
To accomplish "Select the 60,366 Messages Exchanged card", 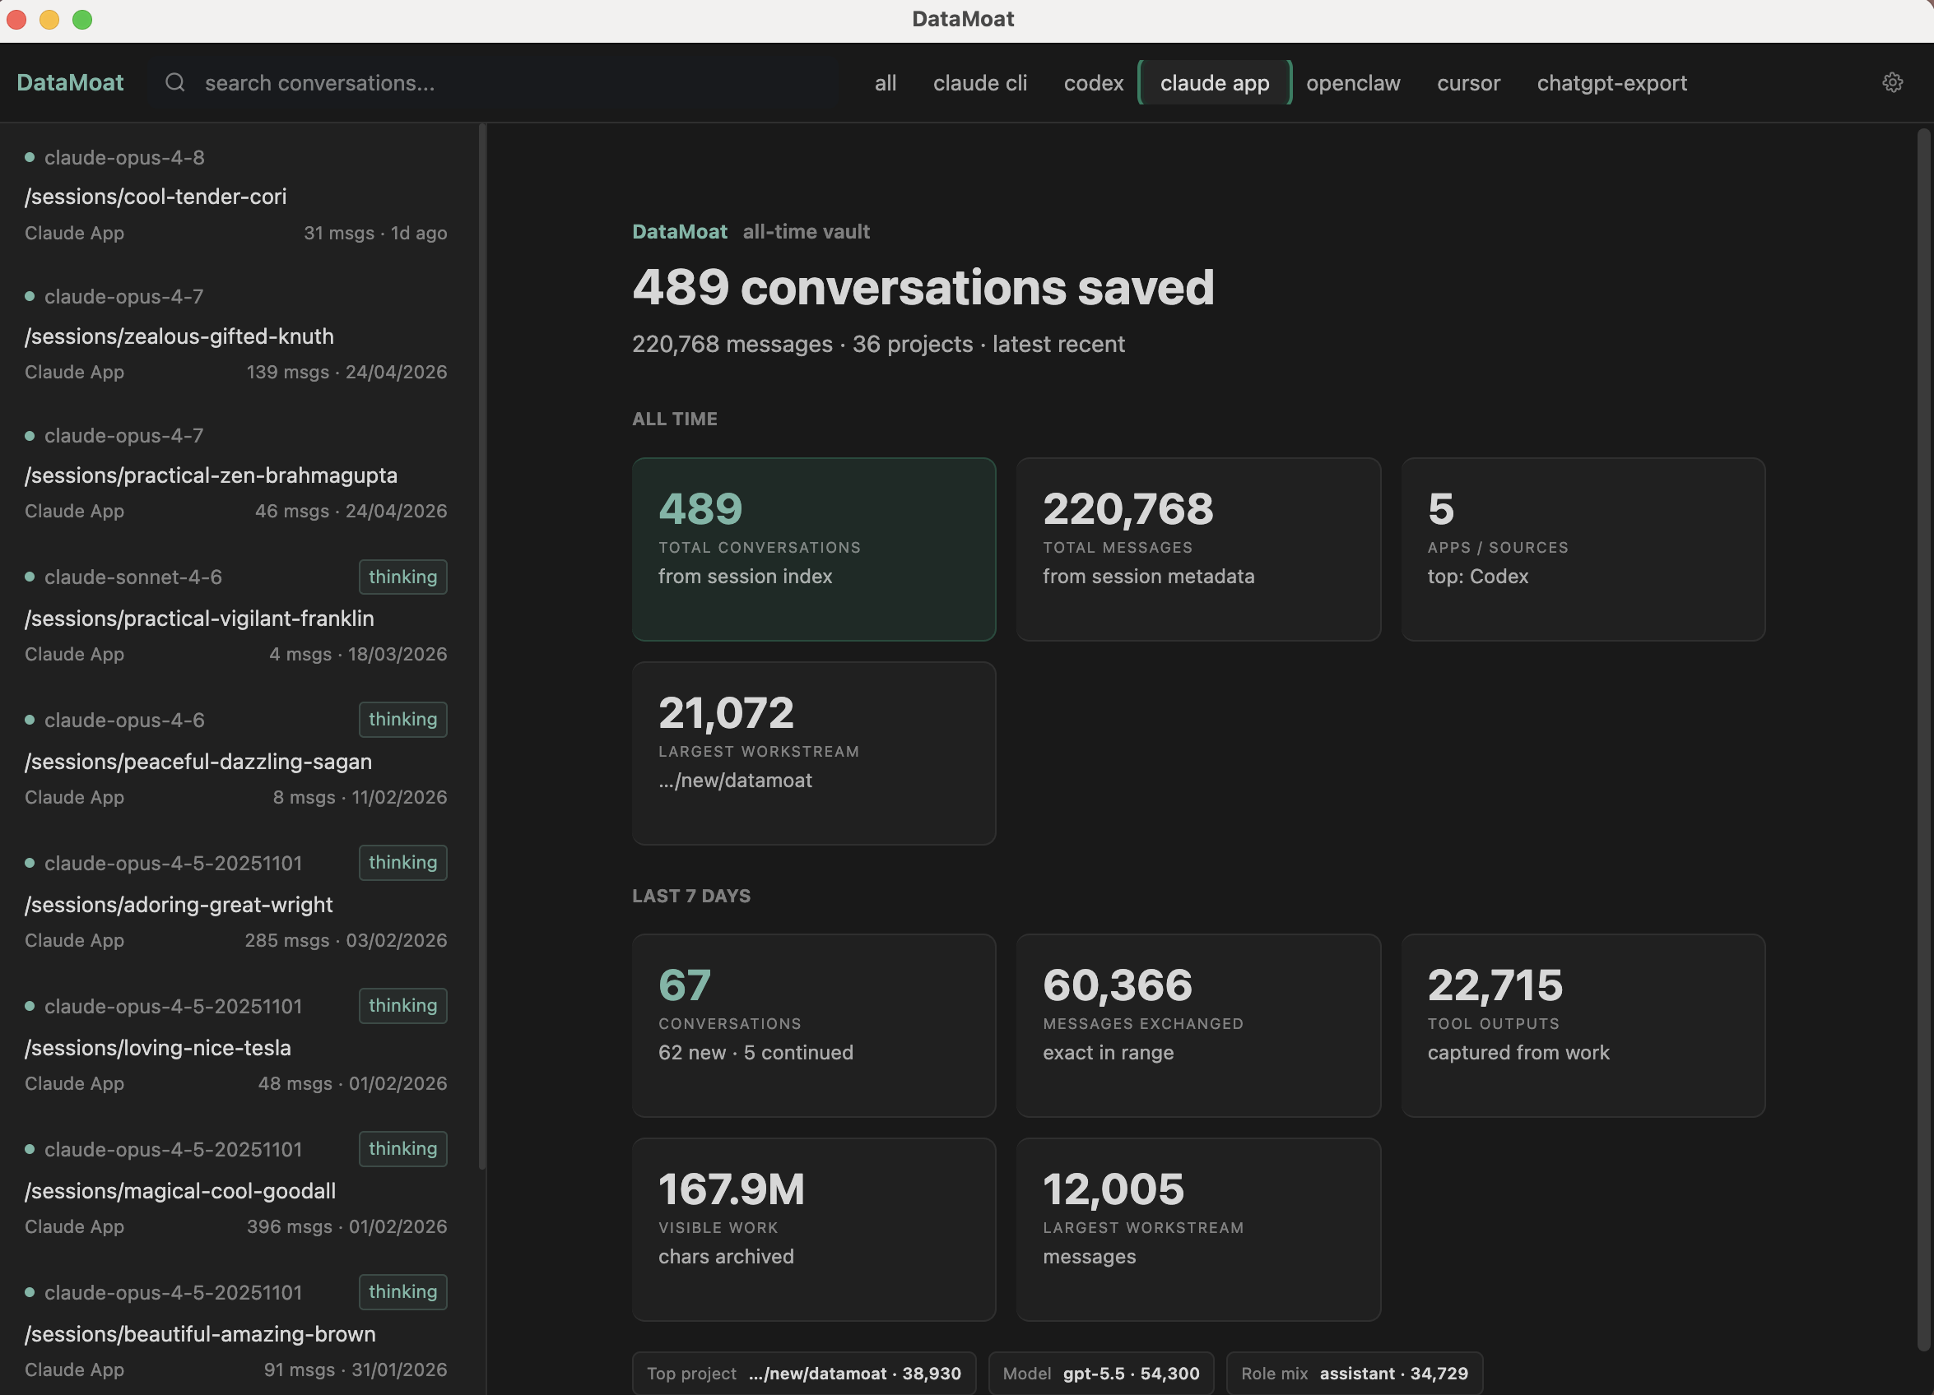I will click(1198, 1025).
